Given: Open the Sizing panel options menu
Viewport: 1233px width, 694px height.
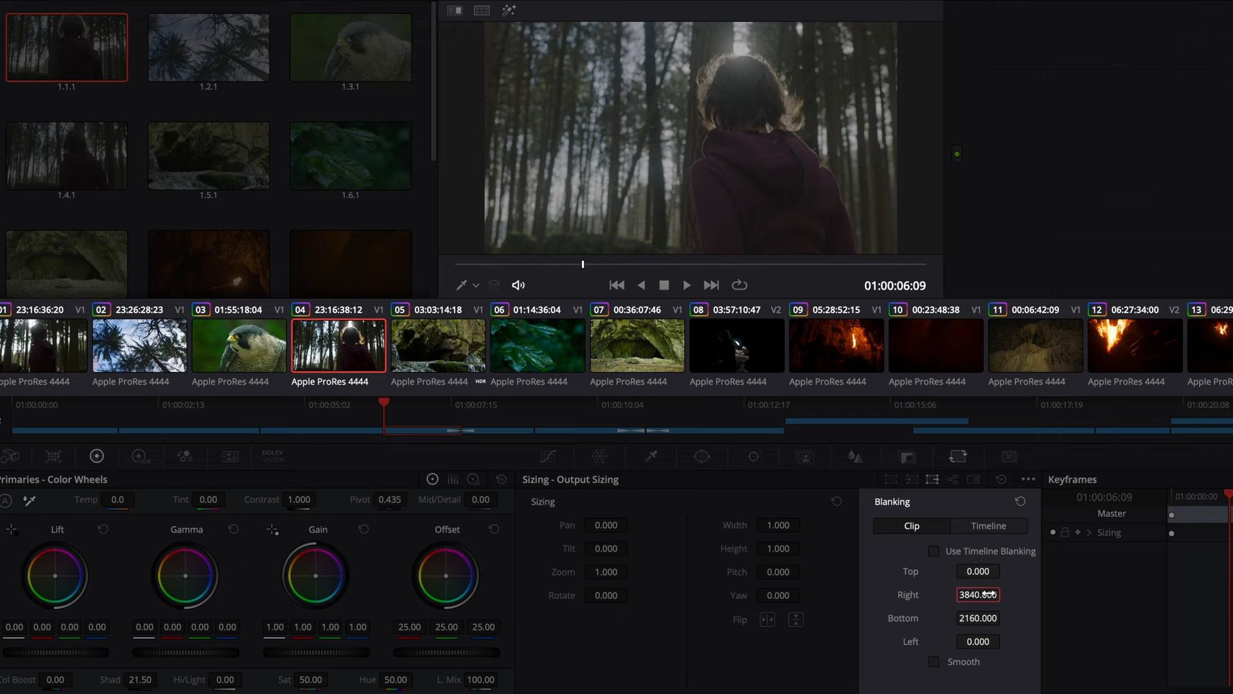Looking at the screenshot, I should click(1027, 479).
